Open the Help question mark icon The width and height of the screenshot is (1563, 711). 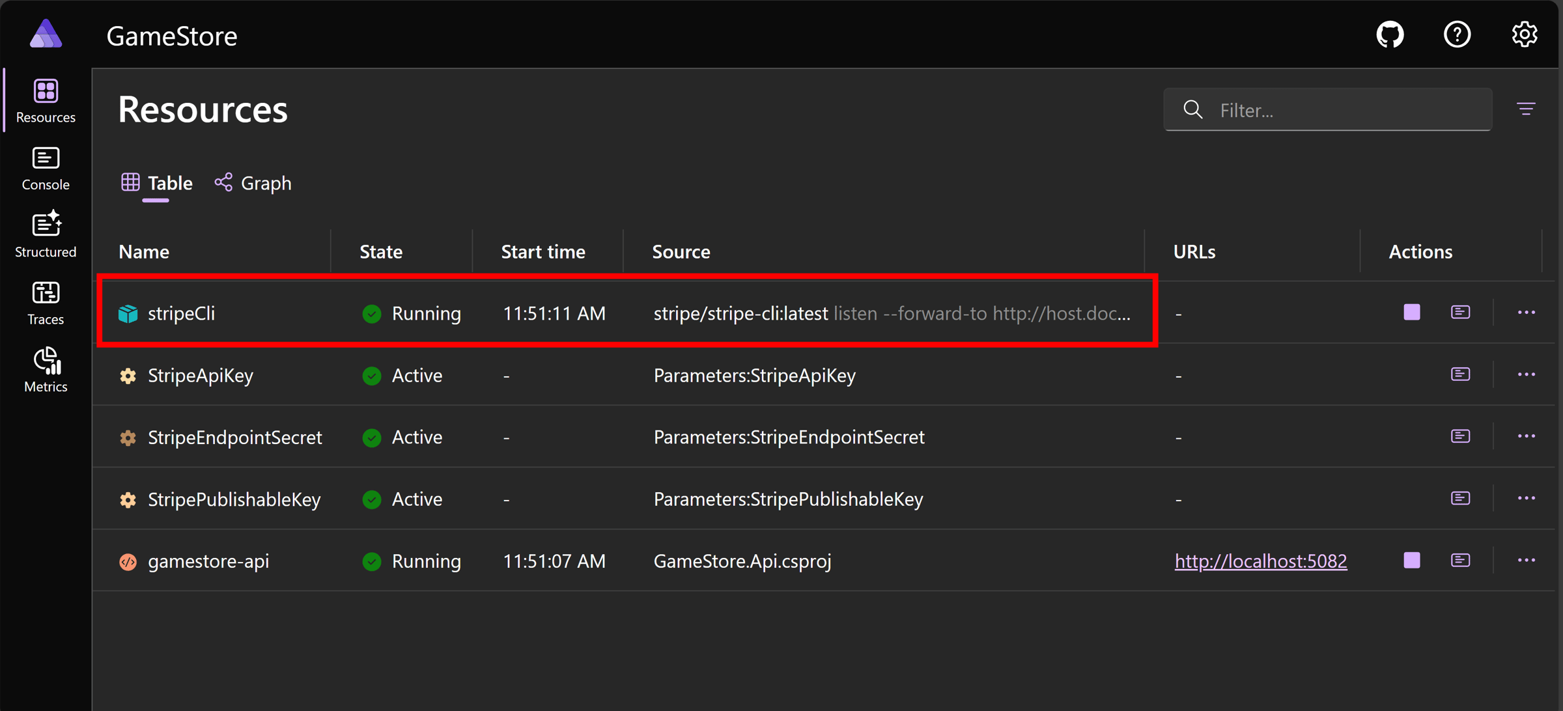(x=1457, y=34)
